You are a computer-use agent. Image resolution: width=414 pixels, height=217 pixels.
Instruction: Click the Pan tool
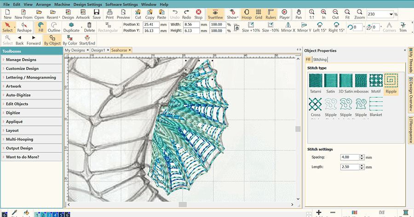click(299, 14)
